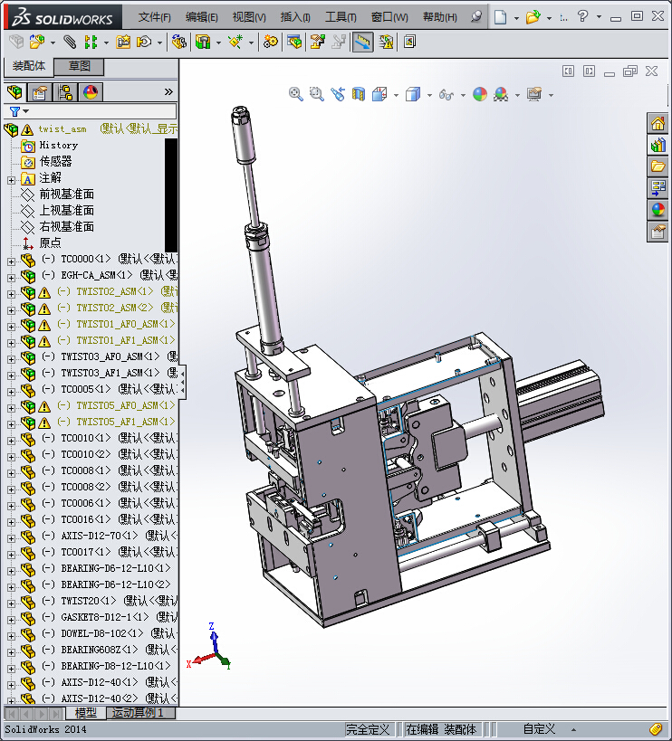Insert a Bill of Materials
This screenshot has height=741, width=672.
[x=294, y=42]
